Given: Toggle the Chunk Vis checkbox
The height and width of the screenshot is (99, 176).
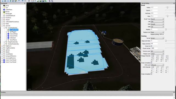Looking at the screenshot, I should coord(152,46).
